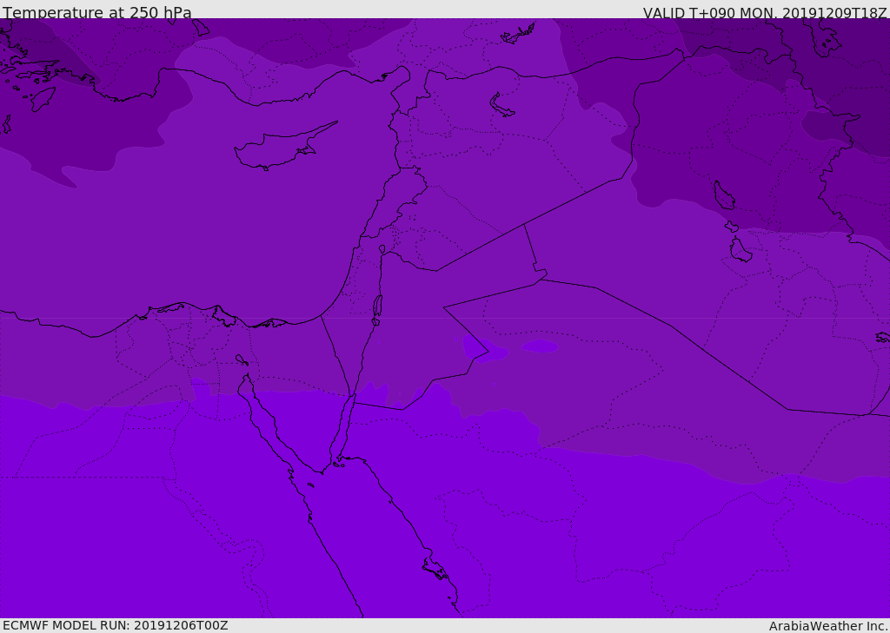Click the 'ArabiaWeather Inc' credit text
The width and height of the screenshot is (890, 633).
[x=828, y=626]
